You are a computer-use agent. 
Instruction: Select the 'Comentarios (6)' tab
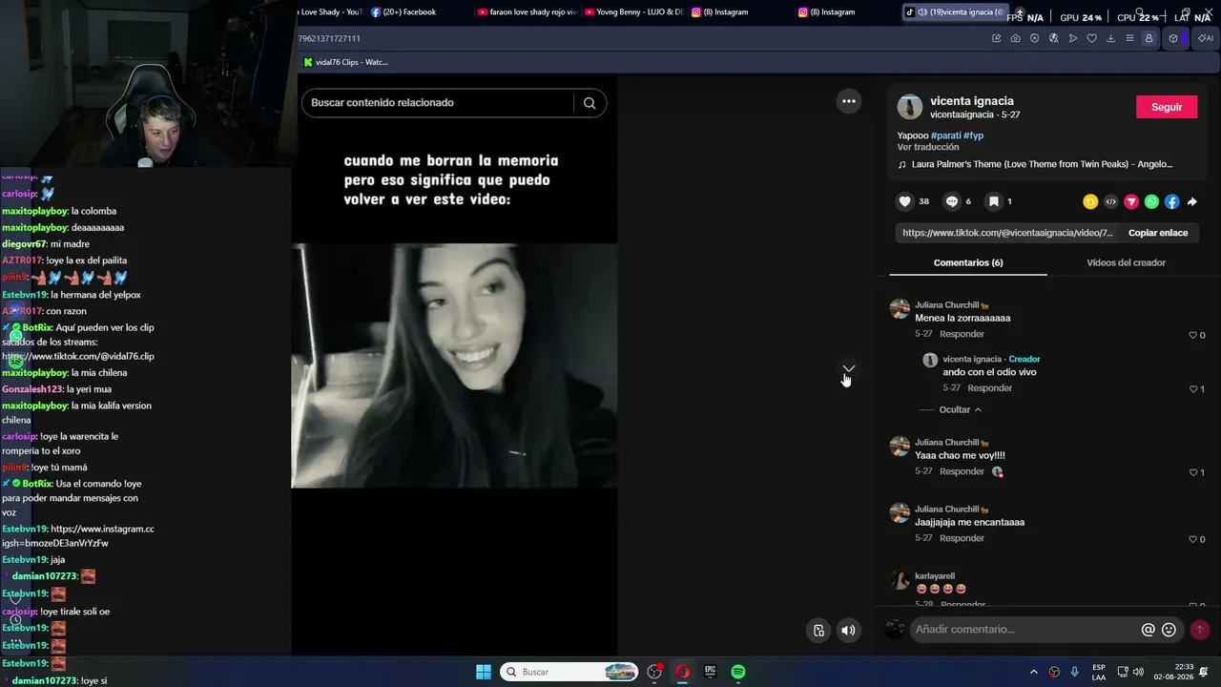pyautogui.click(x=968, y=263)
